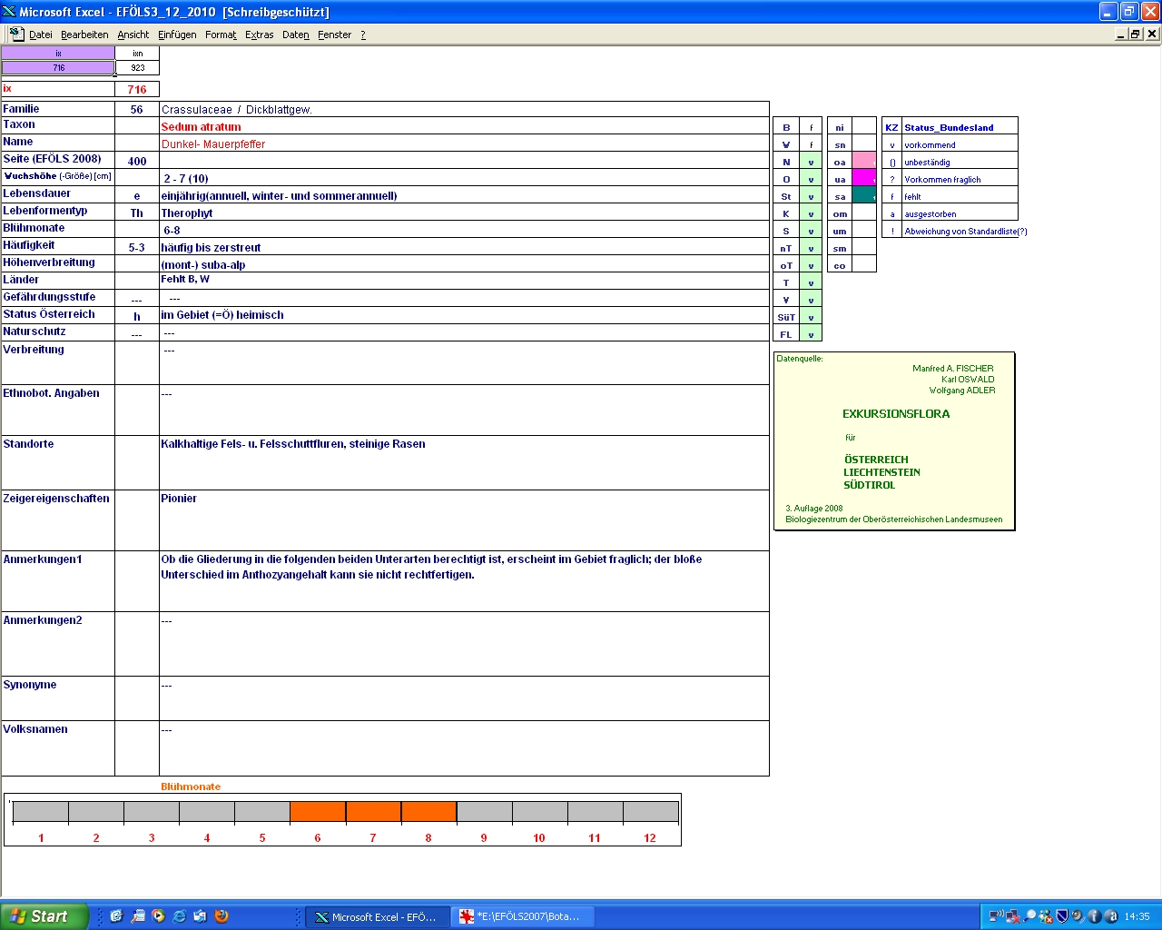
Task: Click the 'Fehlt B, W' Länder cell
Action: point(464,280)
